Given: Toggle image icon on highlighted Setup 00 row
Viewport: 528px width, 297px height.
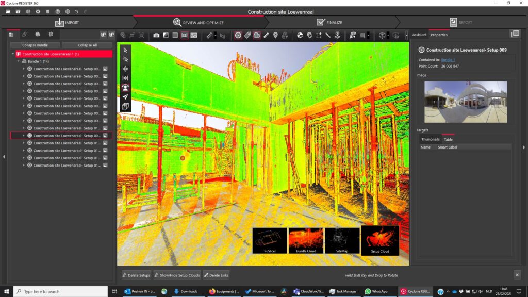Looking at the screenshot, I should [105, 136].
